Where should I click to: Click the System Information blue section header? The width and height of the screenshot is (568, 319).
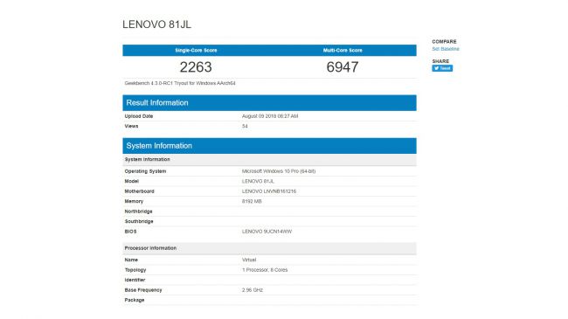pyautogui.click(x=269, y=146)
